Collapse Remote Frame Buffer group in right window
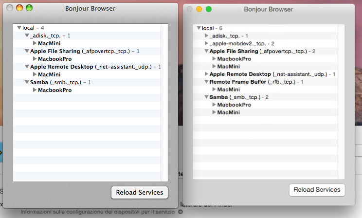The width and height of the screenshot is (362, 218). [206, 82]
